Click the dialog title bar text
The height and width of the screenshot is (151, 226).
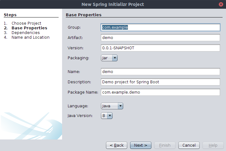[x=113, y=4]
